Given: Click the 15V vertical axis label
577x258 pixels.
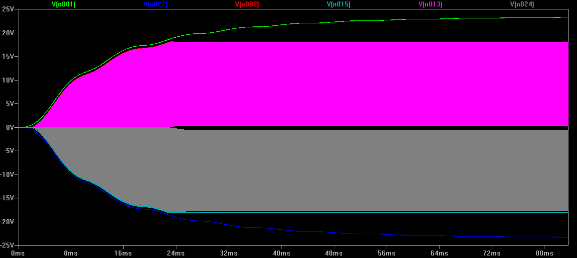Looking at the screenshot, I should click(x=8, y=56).
